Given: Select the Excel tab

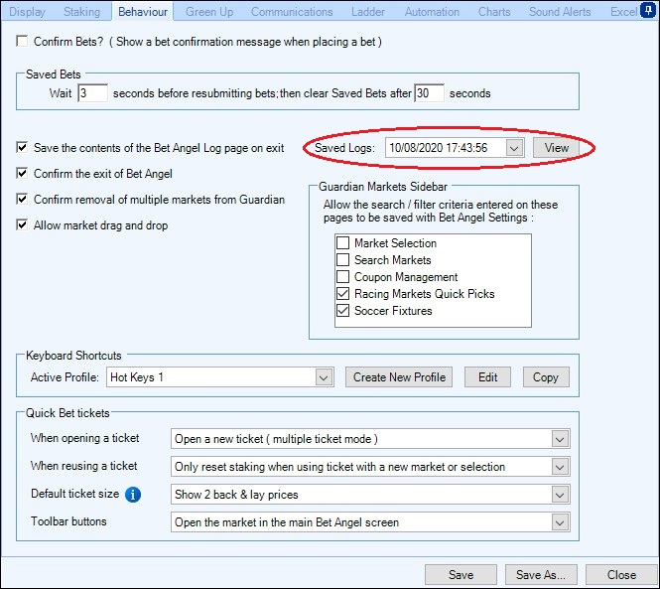Looking at the screenshot, I should (623, 11).
